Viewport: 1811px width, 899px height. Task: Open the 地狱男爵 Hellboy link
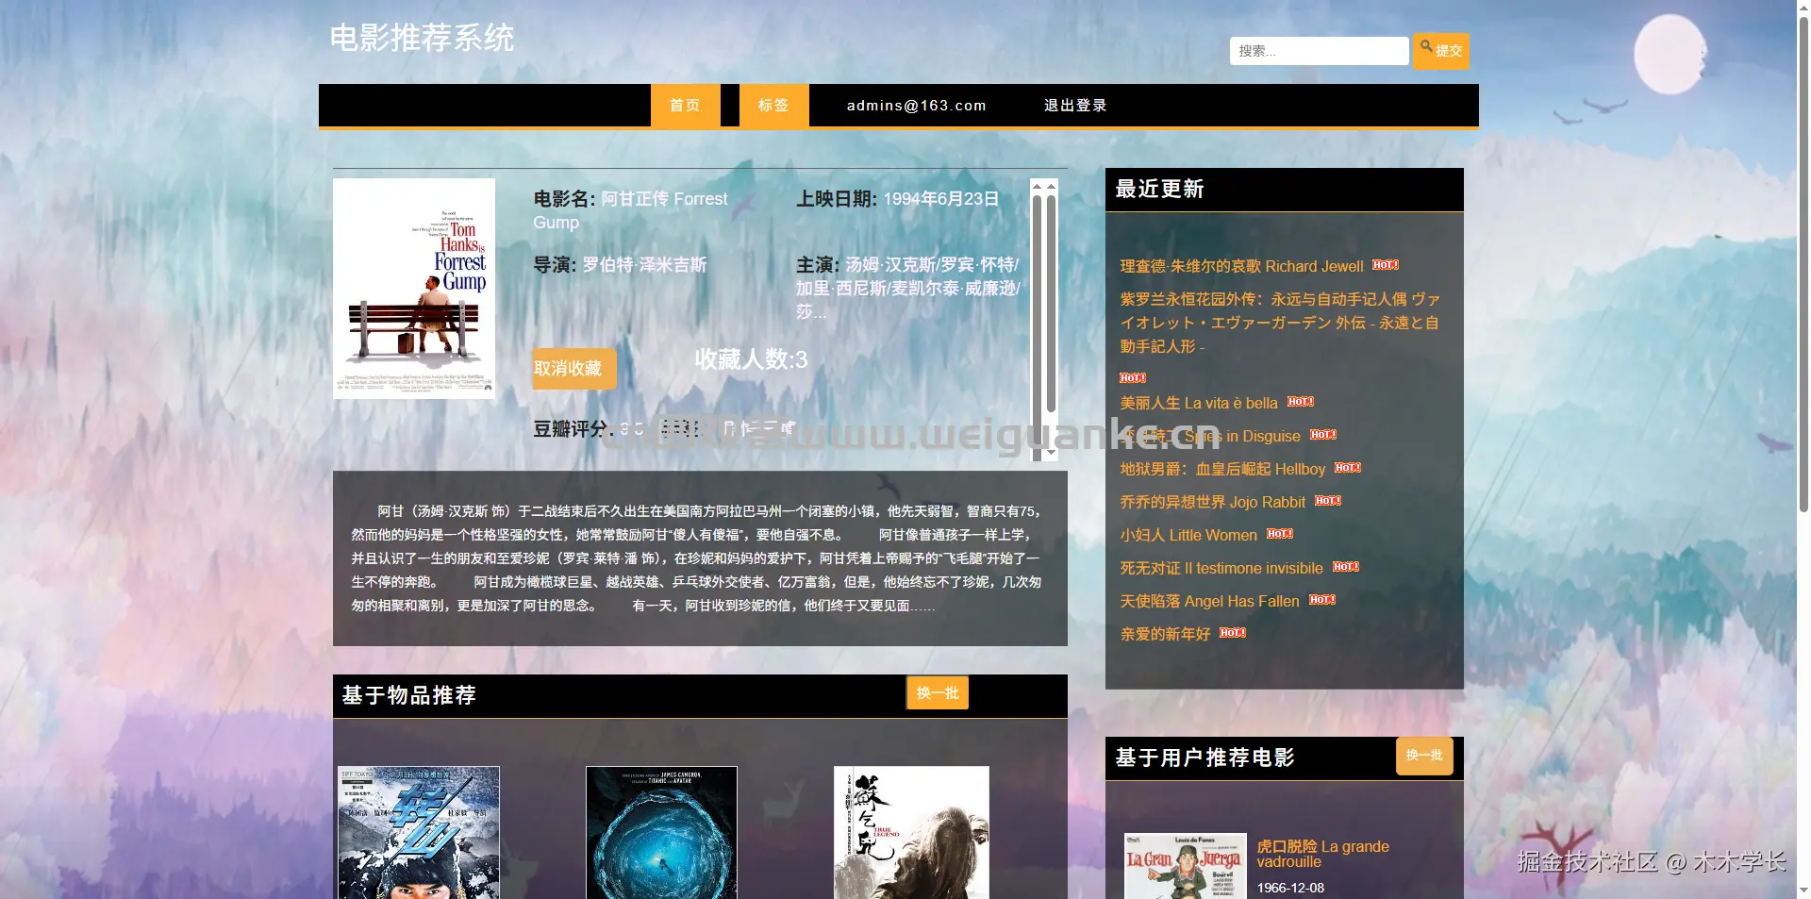click(x=1222, y=469)
